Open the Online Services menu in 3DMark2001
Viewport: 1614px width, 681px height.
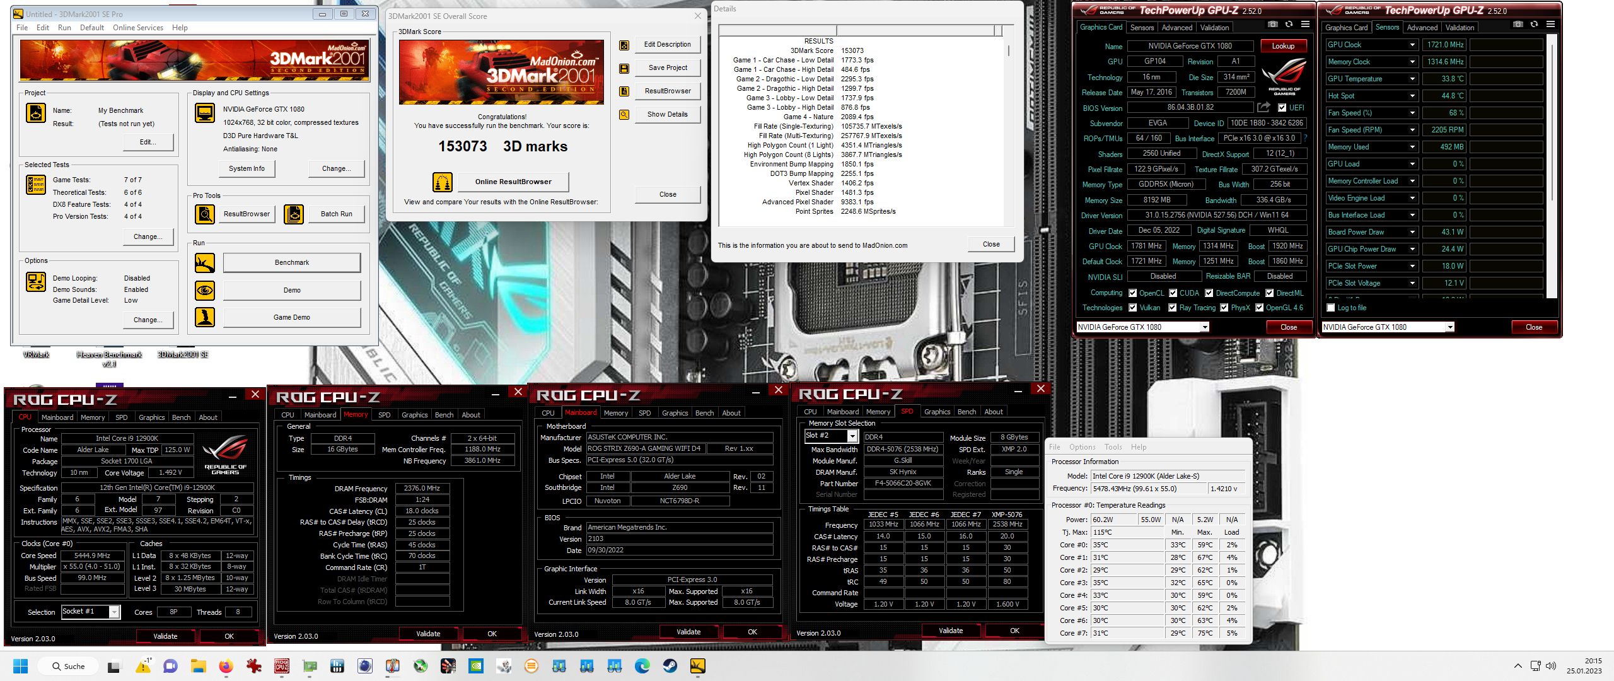click(138, 28)
